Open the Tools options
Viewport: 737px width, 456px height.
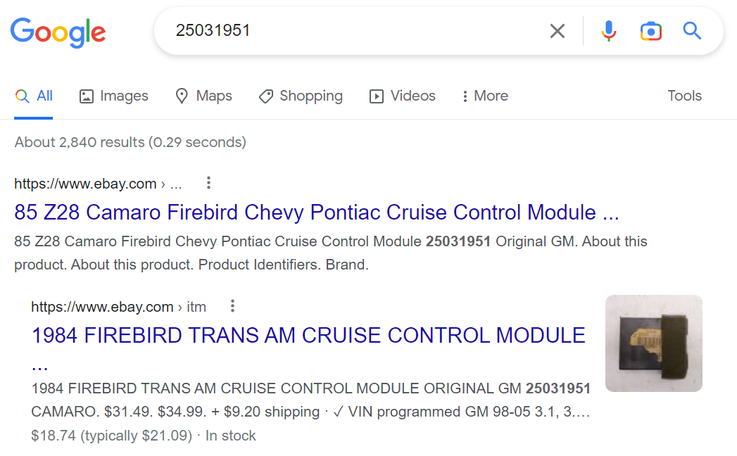pyautogui.click(x=684, y=96)
